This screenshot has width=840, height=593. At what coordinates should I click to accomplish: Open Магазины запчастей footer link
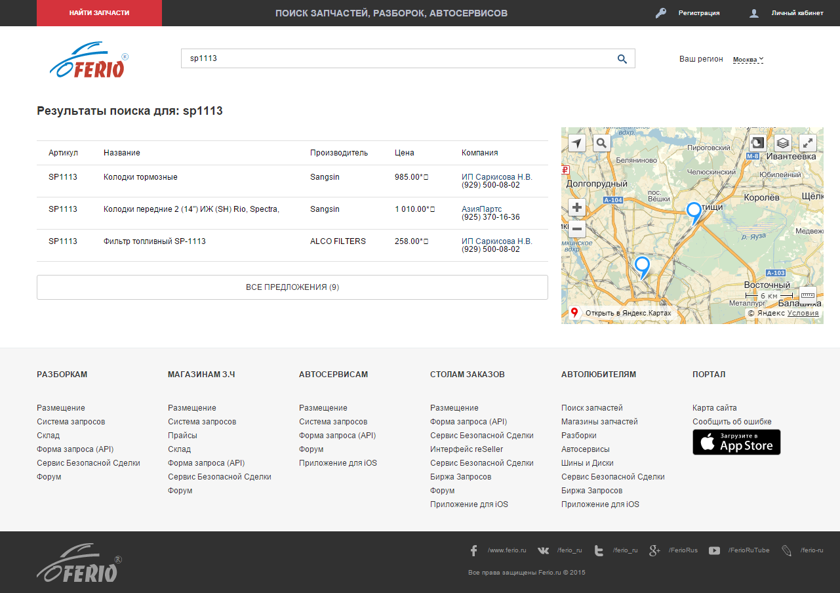[599, 422]
